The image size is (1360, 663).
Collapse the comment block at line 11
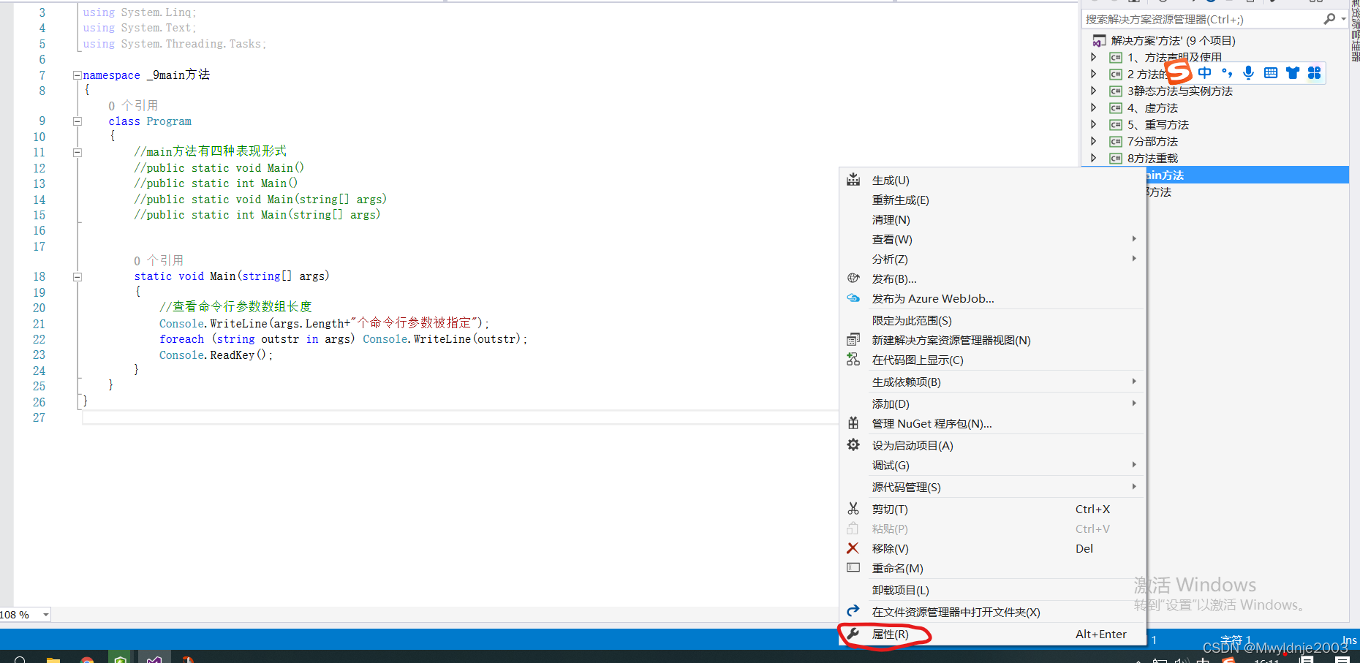click(77, 152)
